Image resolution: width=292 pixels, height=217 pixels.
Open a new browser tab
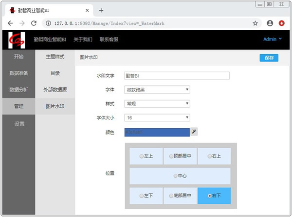point(101,10)
